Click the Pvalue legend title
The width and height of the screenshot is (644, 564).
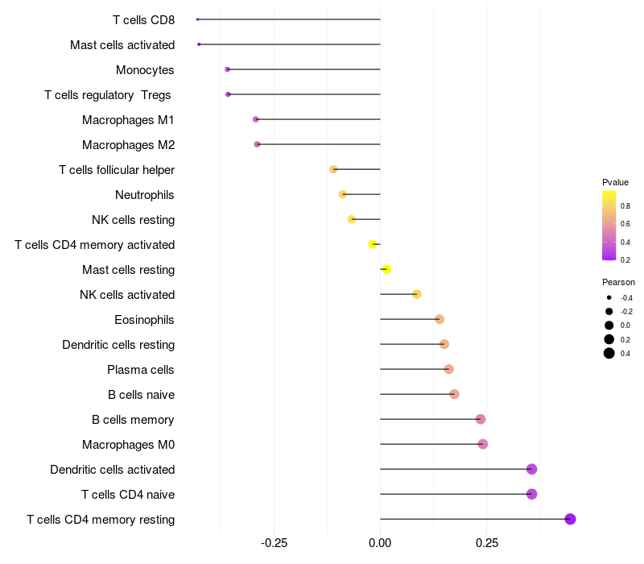(x=615, y=182)
